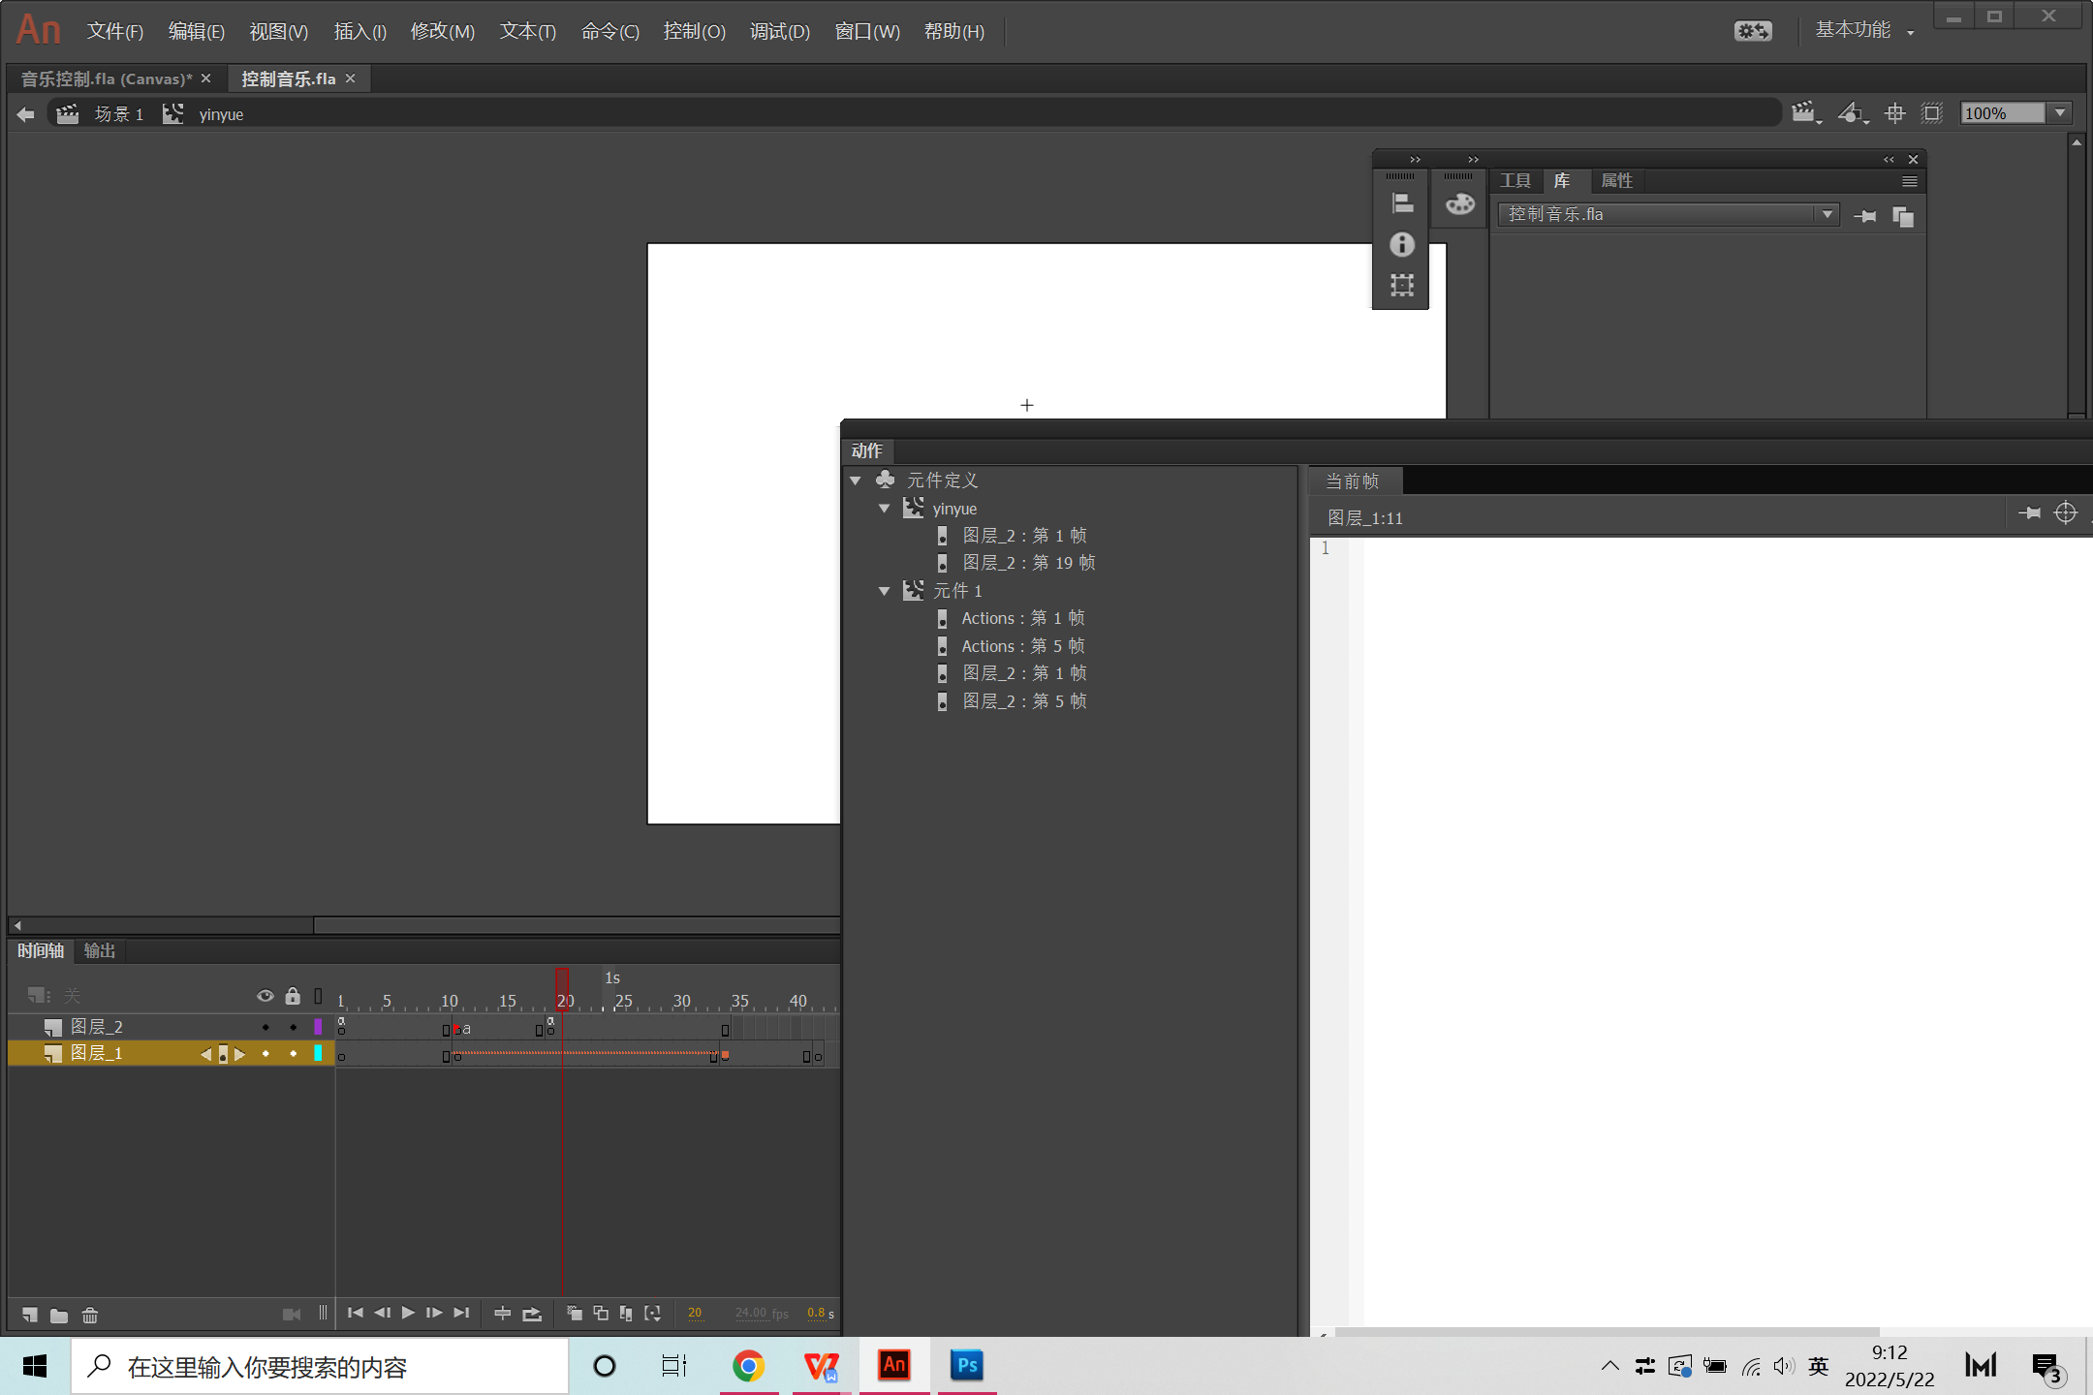The width and height of the screenshot is (2093, 1395).
Task: Collapse the yinyue tree node
Action: tap(884, 509)
